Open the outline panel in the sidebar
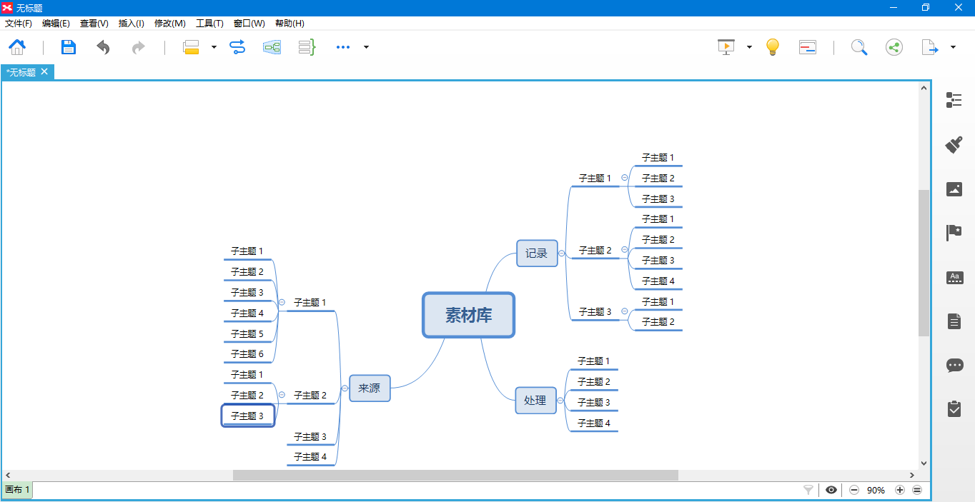975x502 pixels. 954,100
